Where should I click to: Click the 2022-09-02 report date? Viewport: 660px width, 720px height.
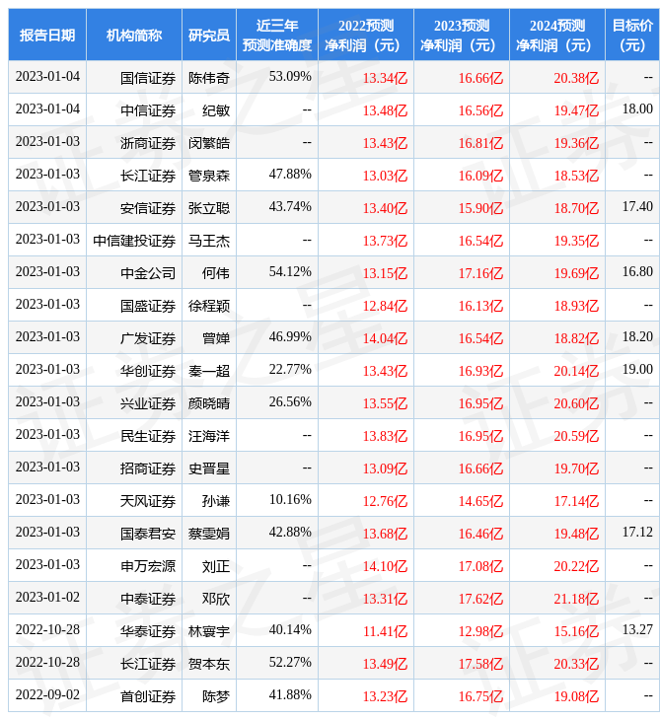(x=47, y=696)
